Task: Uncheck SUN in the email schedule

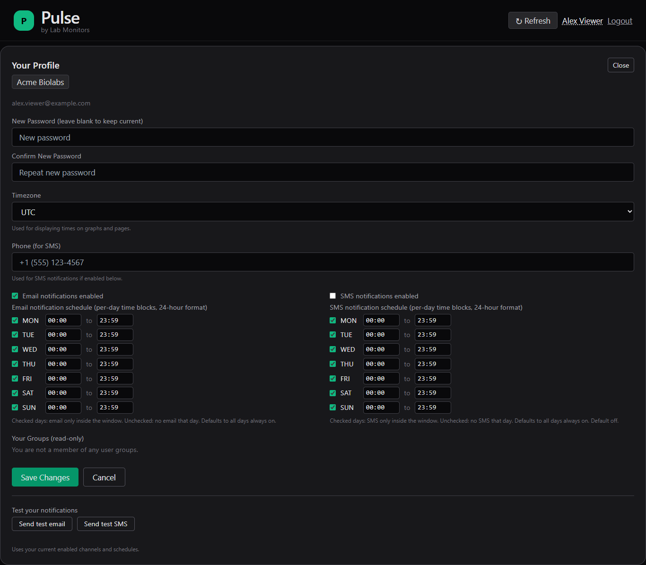Action: click(x=15, y=408)
